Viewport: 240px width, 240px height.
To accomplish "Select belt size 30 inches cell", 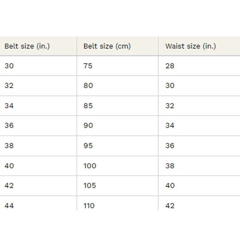I will (x=9, y=66).
